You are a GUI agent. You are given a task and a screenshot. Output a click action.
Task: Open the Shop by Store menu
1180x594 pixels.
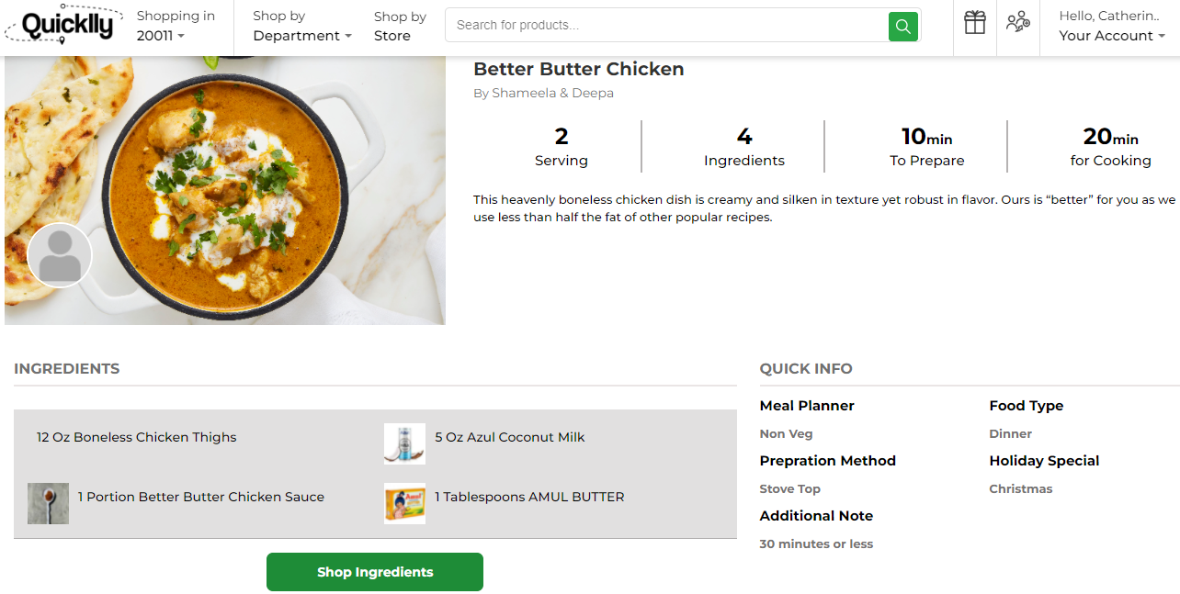(400, 26)
